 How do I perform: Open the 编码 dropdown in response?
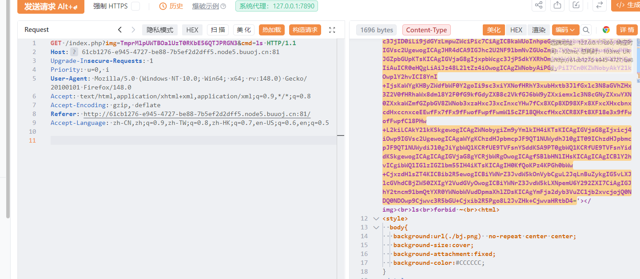(565, 30)
